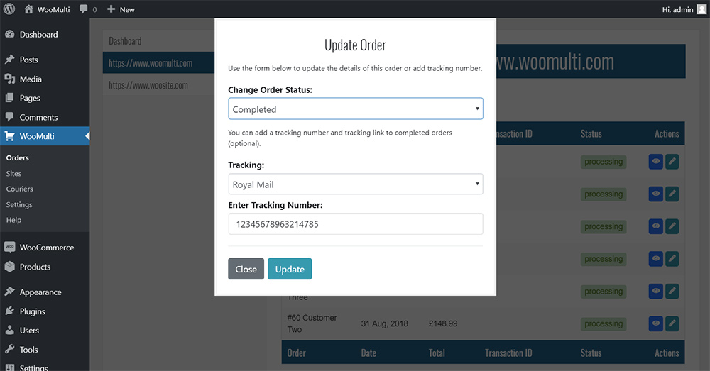710x371 pixels.
Task: View order #60 Customer Two with eye icon
Action: pos(656,324)
